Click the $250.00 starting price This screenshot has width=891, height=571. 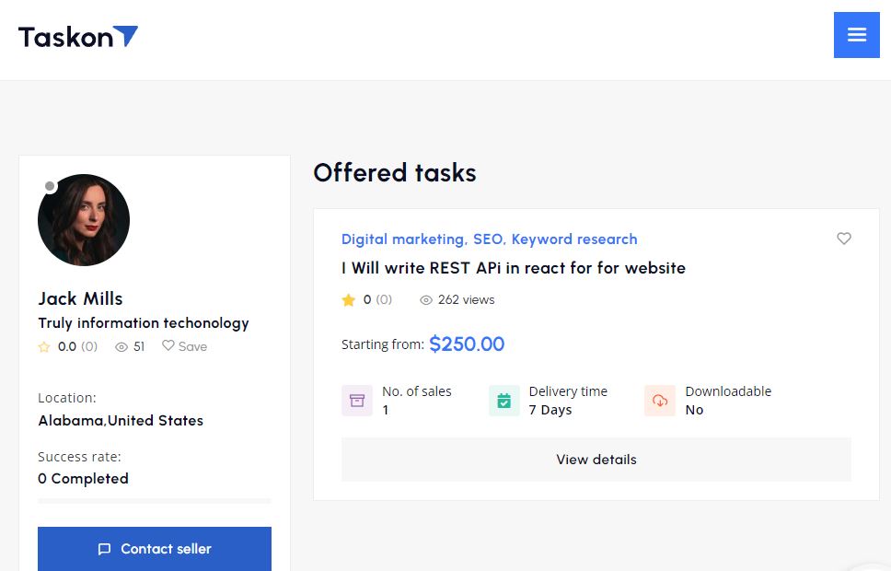pyautogui.click(x=467, y=344)
